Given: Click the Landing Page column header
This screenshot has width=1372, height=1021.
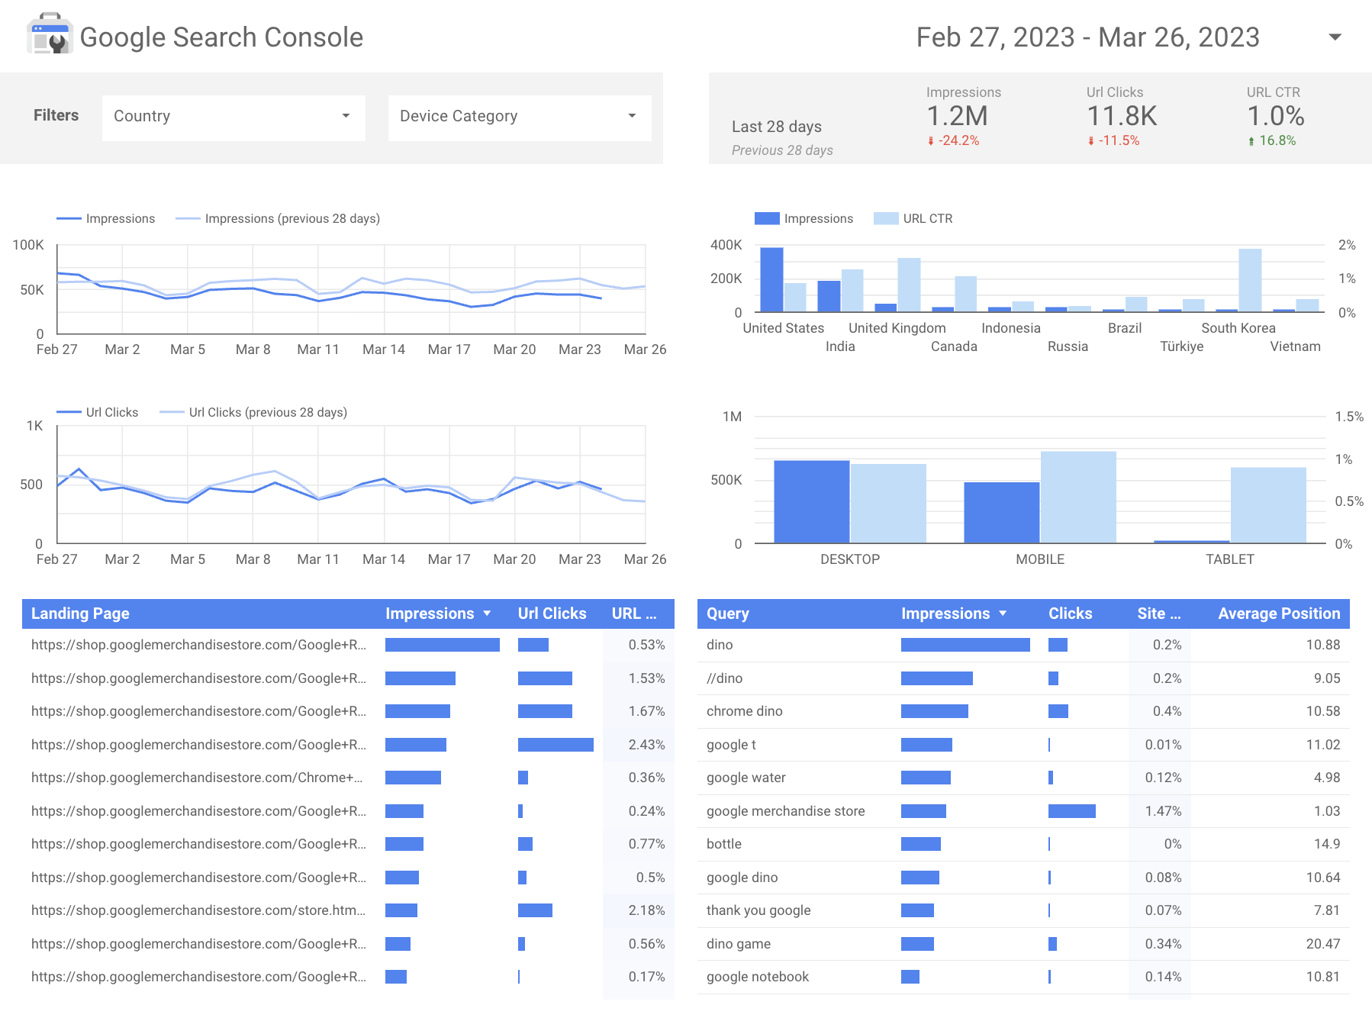Looking at the screenshot, I should [80, 614].
